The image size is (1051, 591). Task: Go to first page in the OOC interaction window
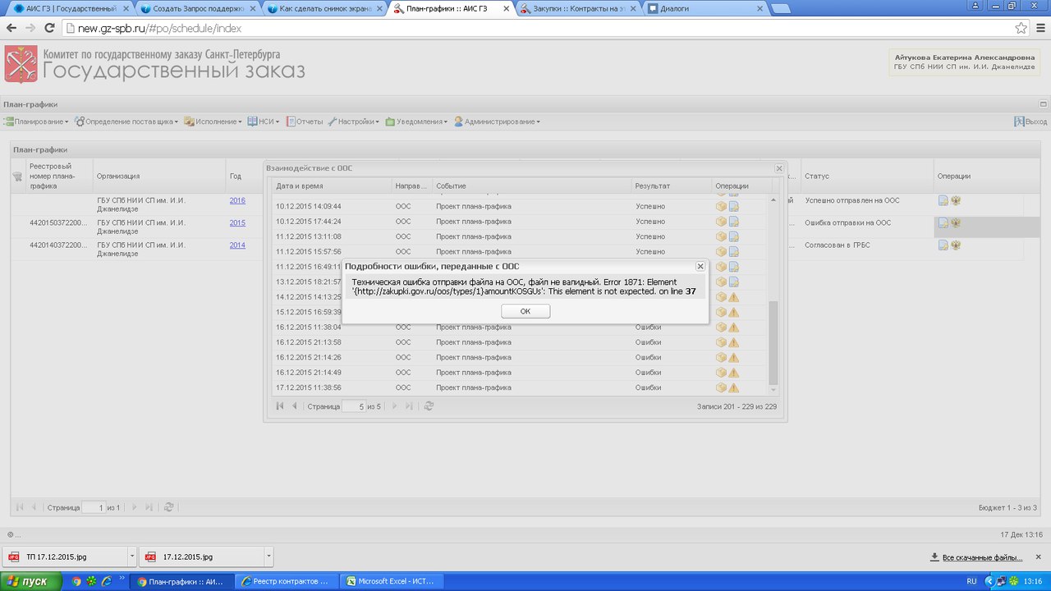coord(280,406)
